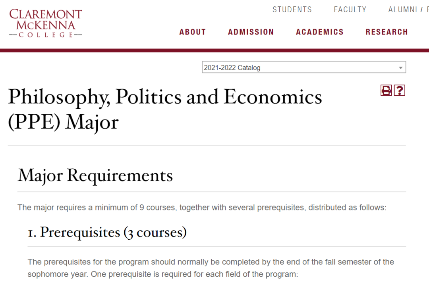Open the About menu

pos(193,32)
